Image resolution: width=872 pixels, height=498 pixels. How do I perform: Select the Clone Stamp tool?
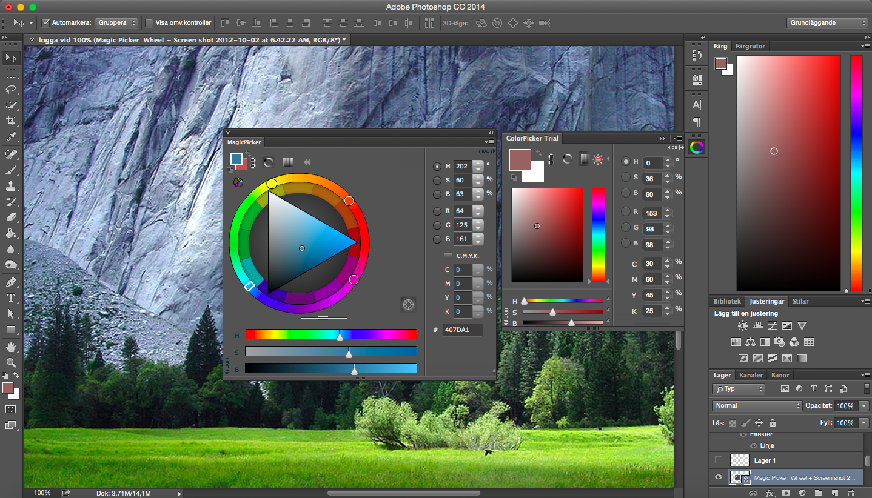point(11,186)
